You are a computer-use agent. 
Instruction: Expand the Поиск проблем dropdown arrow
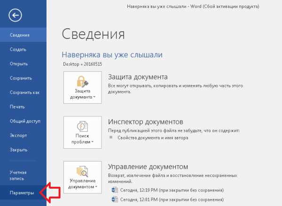coord(93,142)
